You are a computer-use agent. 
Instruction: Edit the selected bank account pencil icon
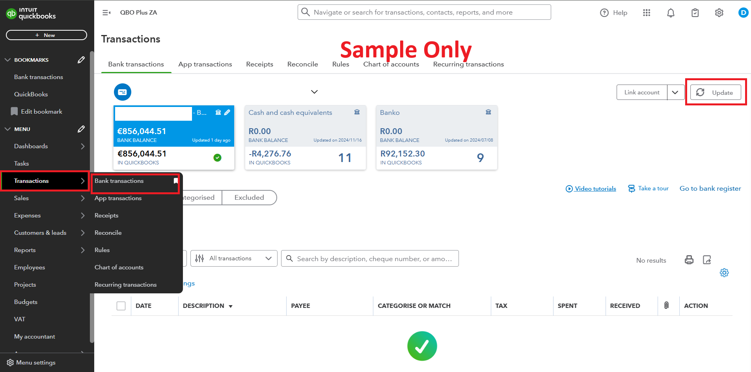click(227, 112)
